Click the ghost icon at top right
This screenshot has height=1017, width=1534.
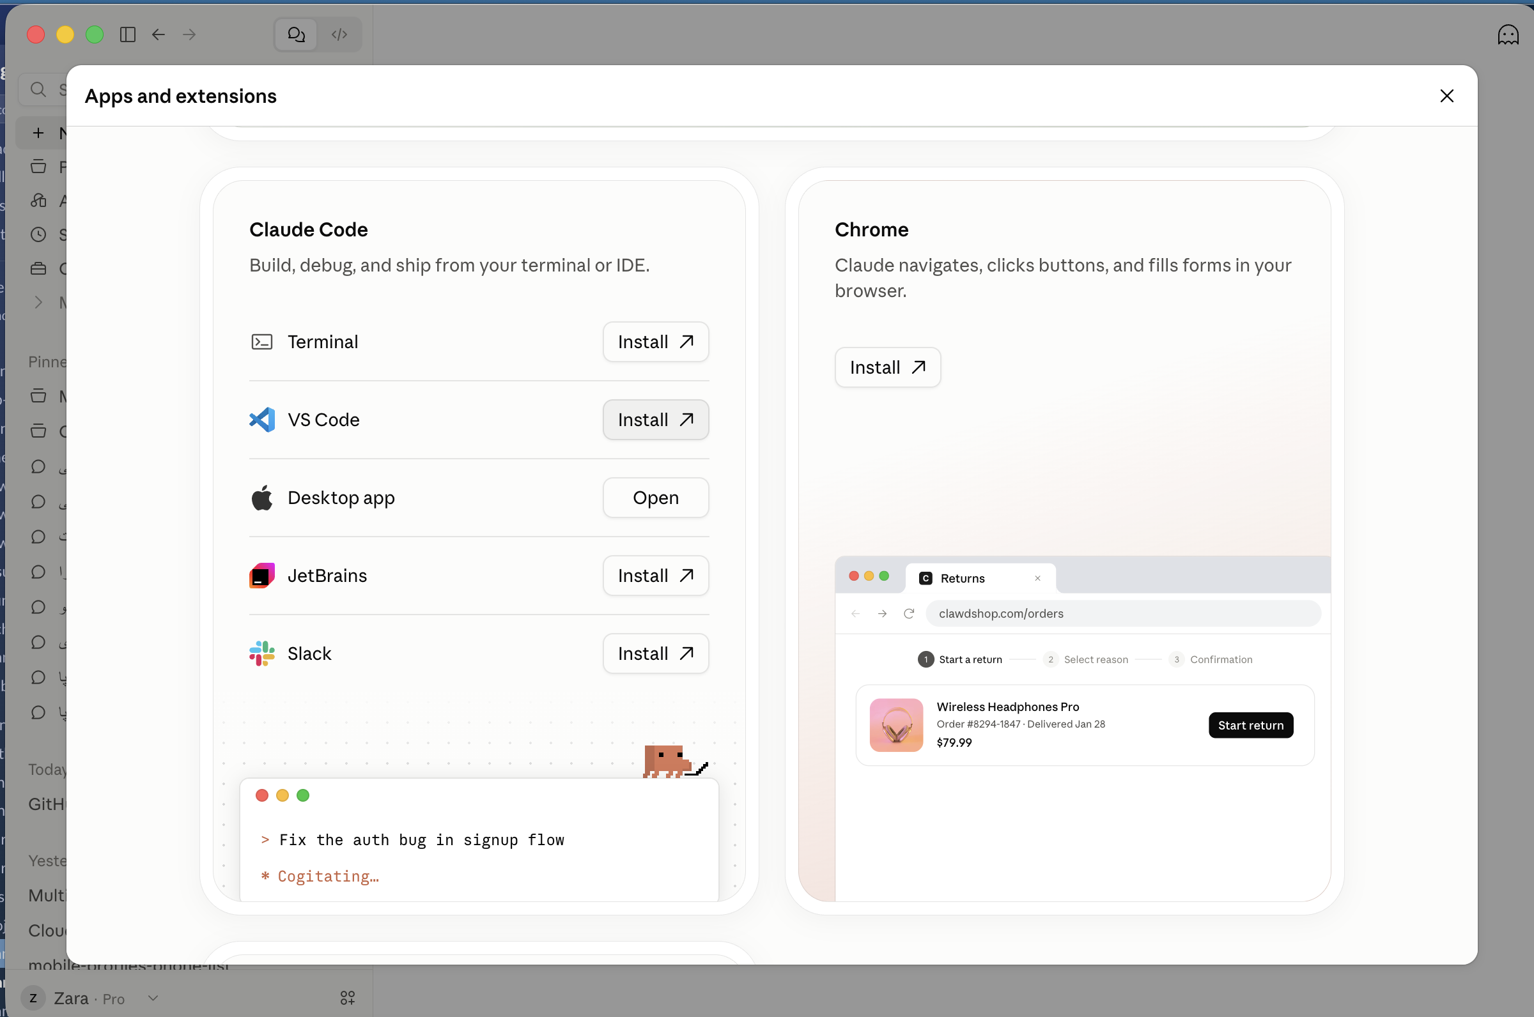pyautogui.click(x=1508, y=34)
